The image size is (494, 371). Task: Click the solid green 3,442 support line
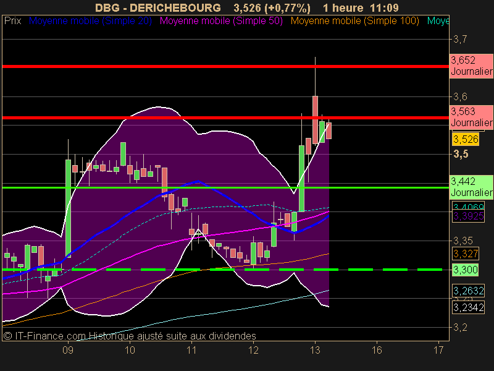tap(225, 188)
